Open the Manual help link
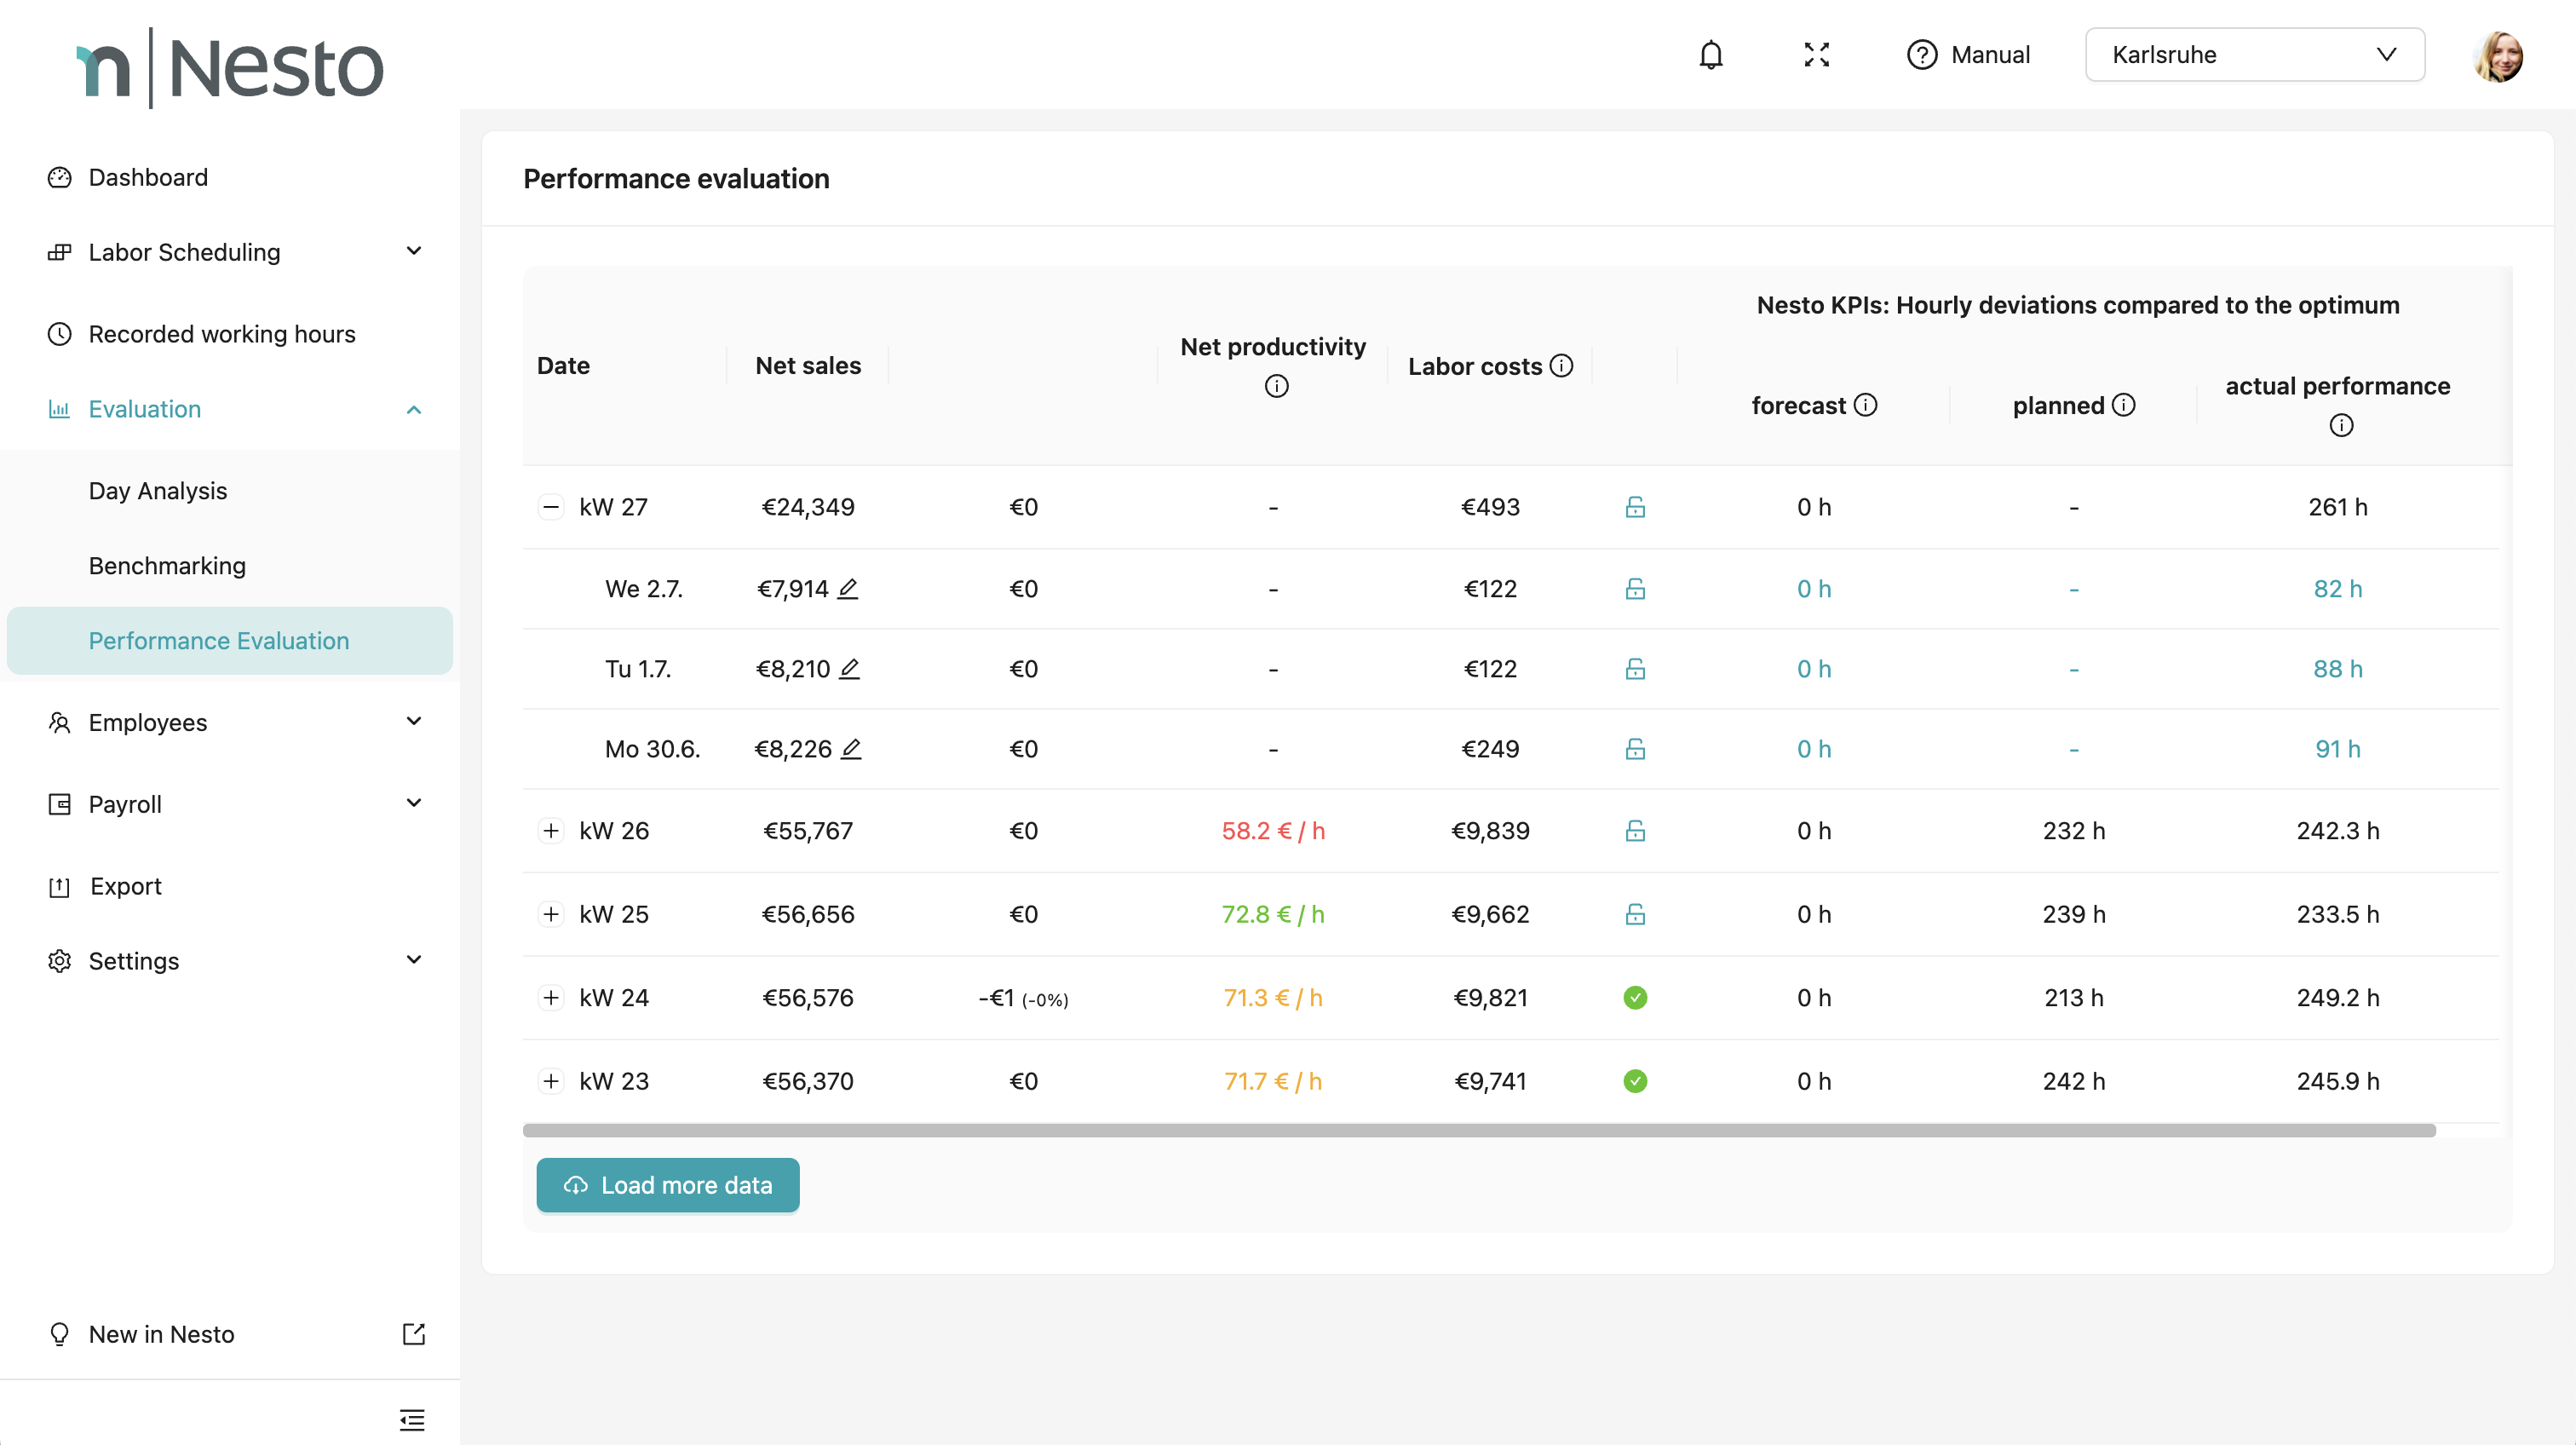The width and height of the screenshot is (2576, 1445). pyautogui.click(x=1968, y=55)
